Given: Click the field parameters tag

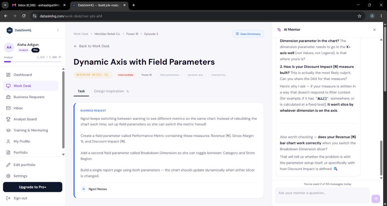Looking at the screenshot, I should point(170,75).
